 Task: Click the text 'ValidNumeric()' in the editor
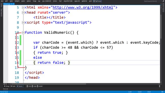point(59,33)
